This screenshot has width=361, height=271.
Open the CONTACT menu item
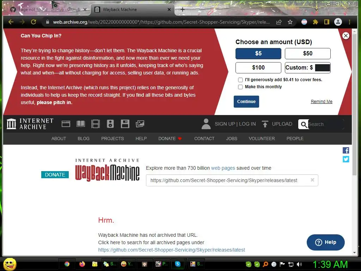[x=204, y=138]
